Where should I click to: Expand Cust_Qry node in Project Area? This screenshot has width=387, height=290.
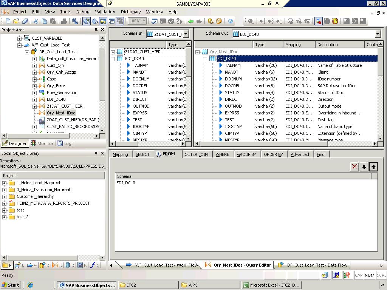(34, 66)
